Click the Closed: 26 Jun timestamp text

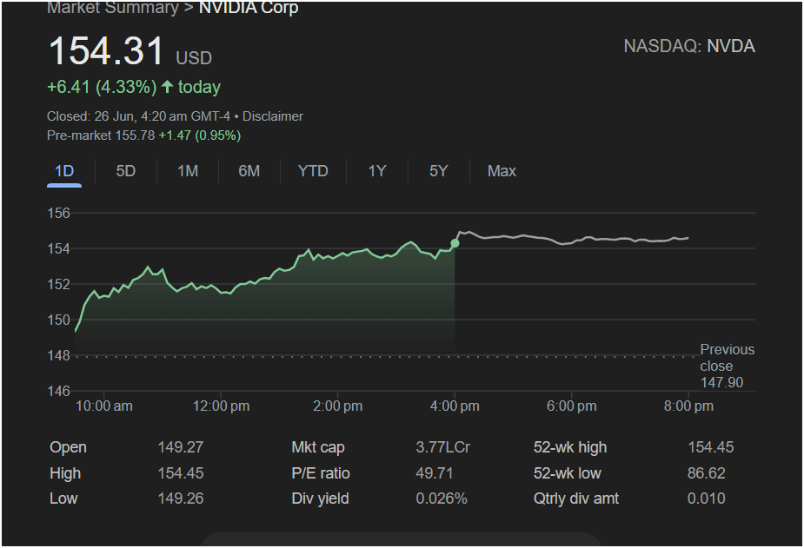[138, 116]
